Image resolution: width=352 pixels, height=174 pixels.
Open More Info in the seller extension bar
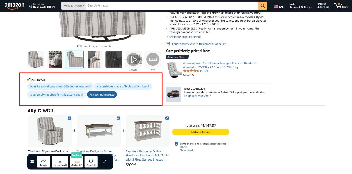coord(91,162)
